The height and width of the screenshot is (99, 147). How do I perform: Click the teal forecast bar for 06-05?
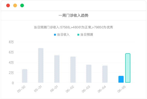tap(128, 68)
